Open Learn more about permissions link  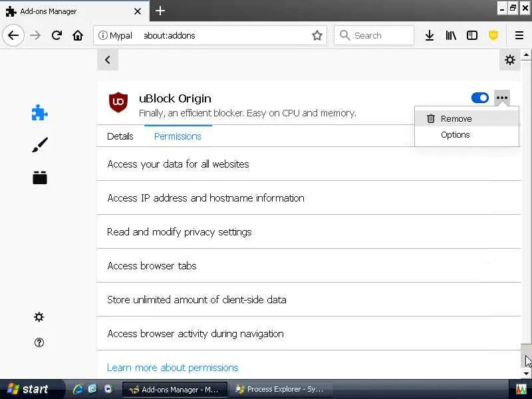tap(173, 368)
